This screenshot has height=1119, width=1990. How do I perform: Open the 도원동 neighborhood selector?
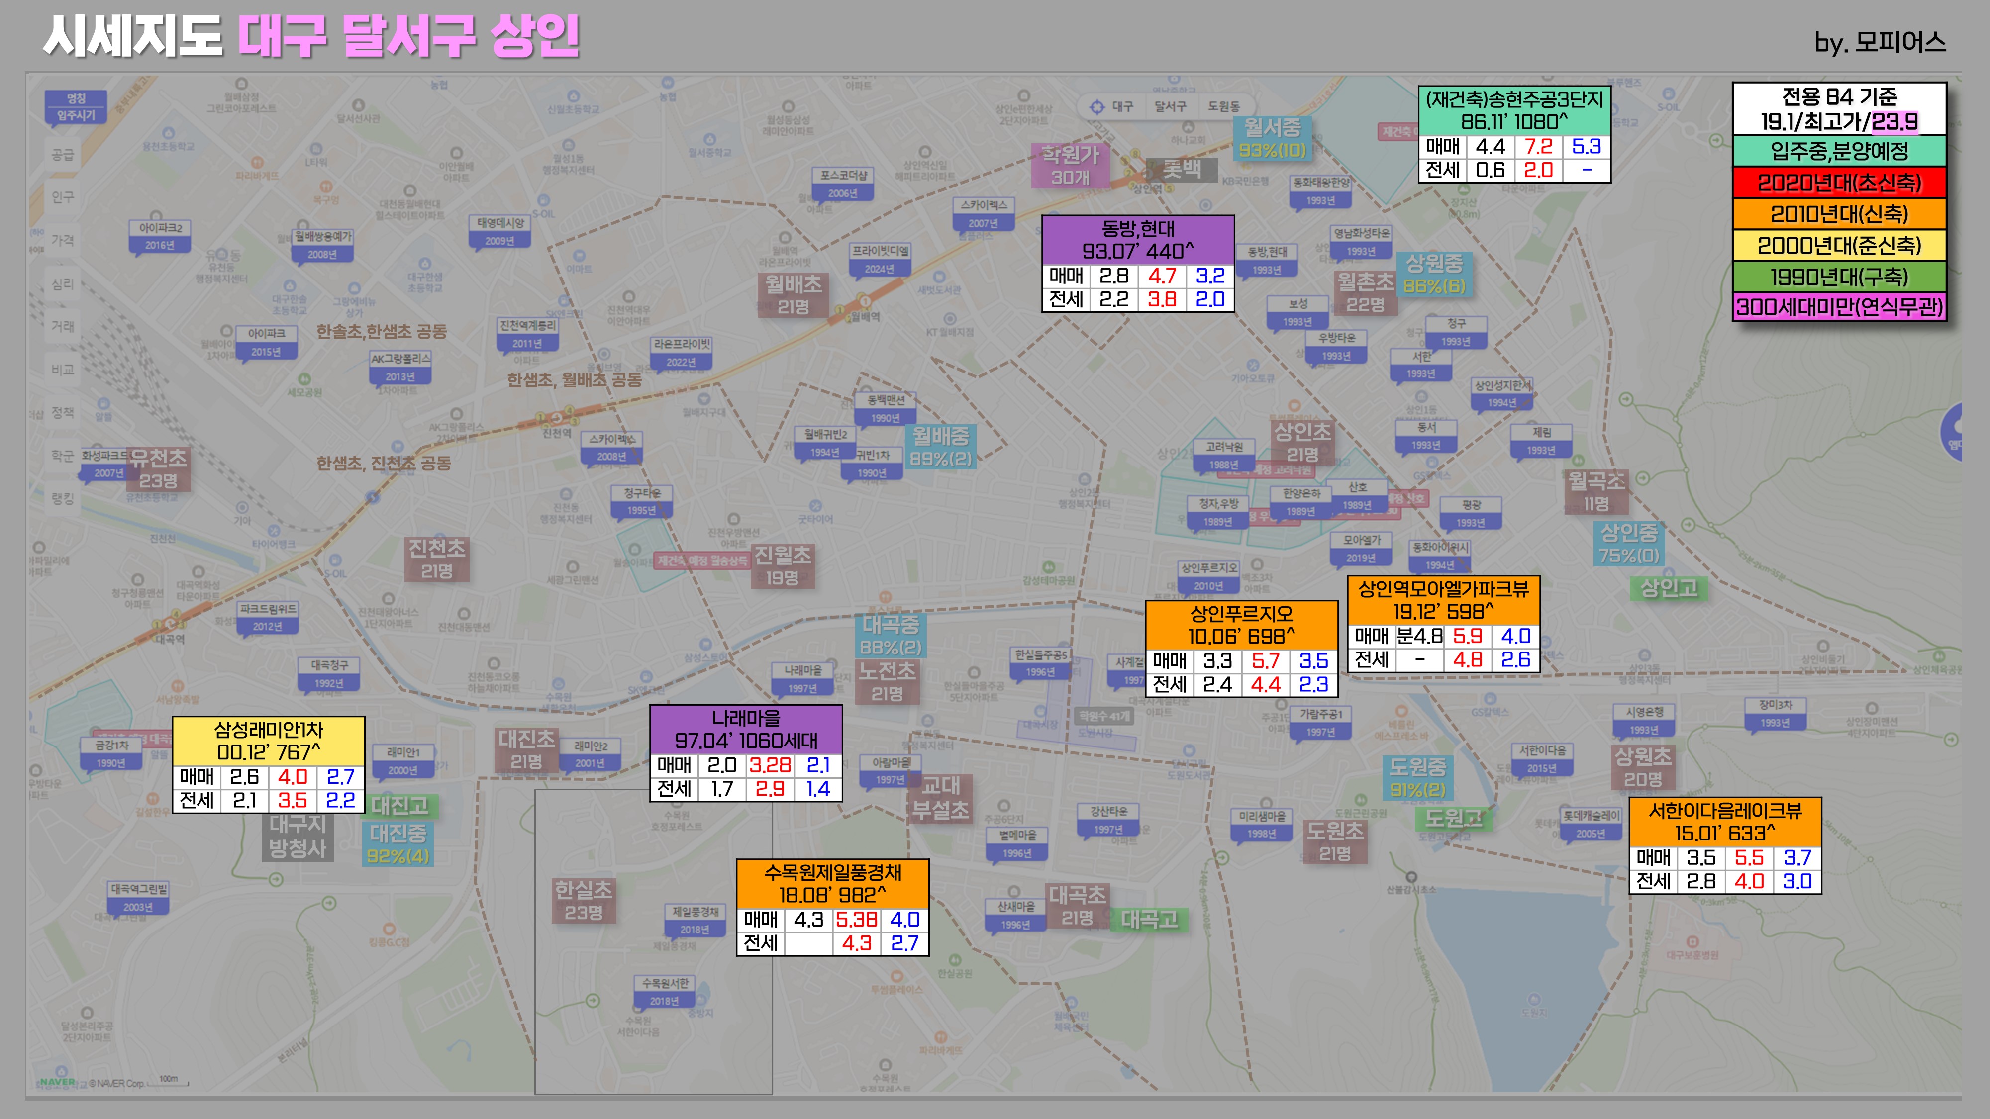coord(1224,106)
